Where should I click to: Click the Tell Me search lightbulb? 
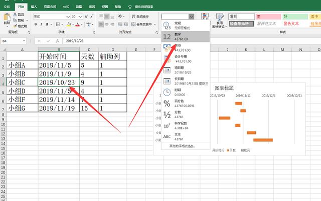tap(130, 7)
